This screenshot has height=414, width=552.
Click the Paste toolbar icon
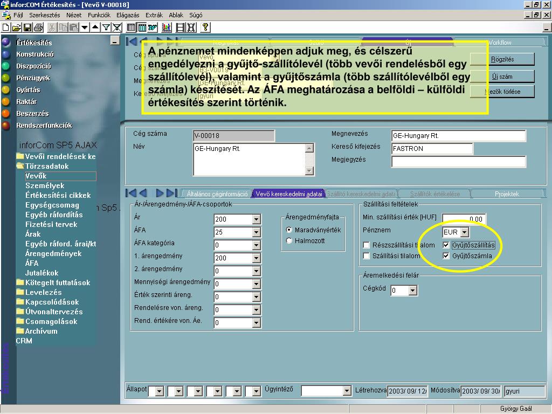pyautogui.click(x=74, y=27)
